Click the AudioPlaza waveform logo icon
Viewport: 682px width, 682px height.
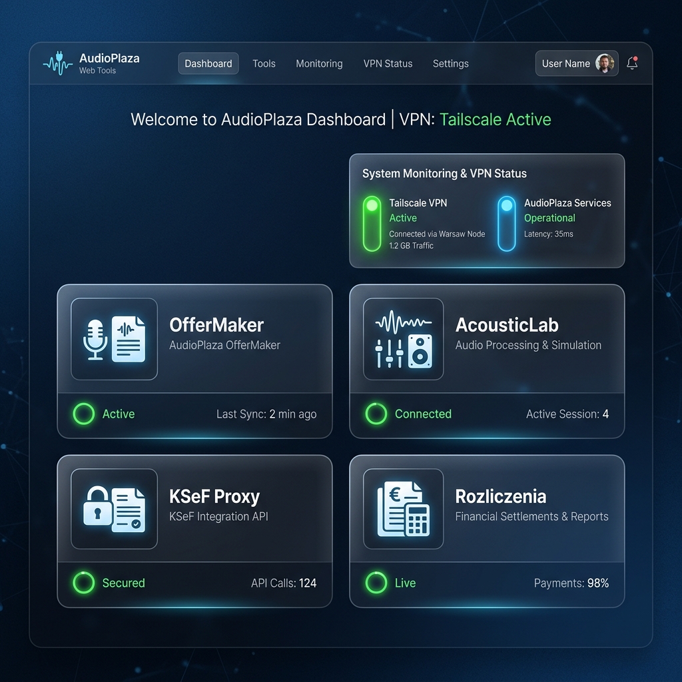coord(58,63)
